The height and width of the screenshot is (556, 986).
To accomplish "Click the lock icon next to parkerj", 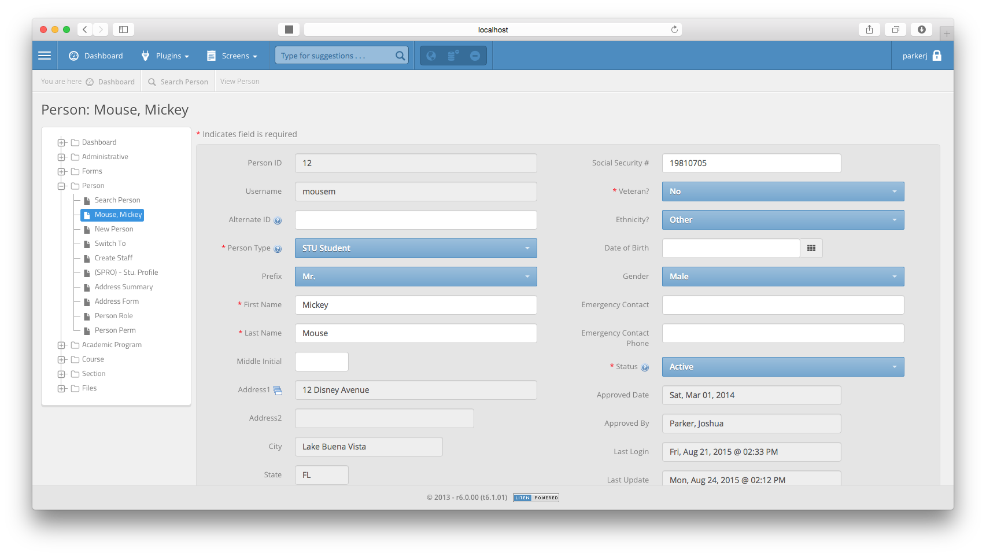I will tap(939, 56).
